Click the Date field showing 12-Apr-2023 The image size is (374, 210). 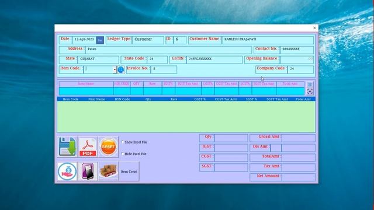coord(84,40)
